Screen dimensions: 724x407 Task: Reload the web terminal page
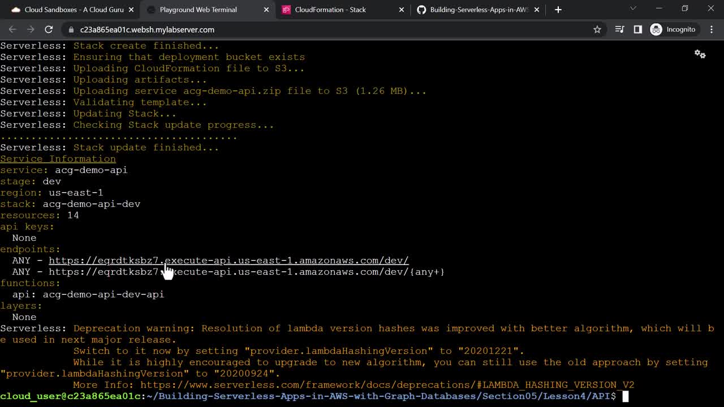pos(49,29)
